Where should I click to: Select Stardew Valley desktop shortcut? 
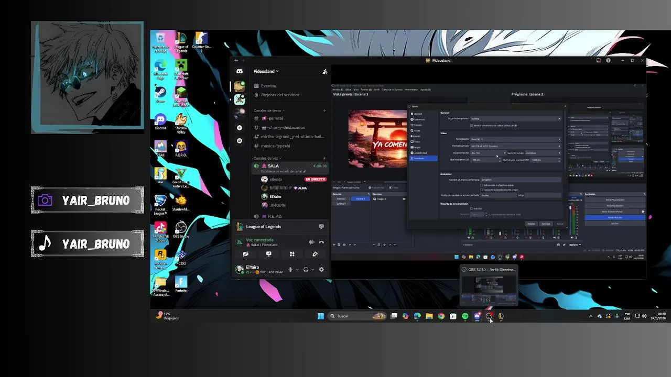pos(181,123)
